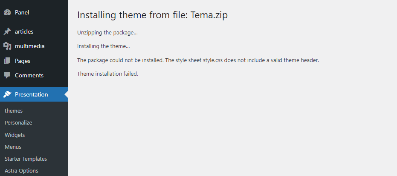This screenshot has width=397, height=176.
Task: Click the 'Theme installation failed.' message
Action: pyautogui.click(x=107, y=74)
